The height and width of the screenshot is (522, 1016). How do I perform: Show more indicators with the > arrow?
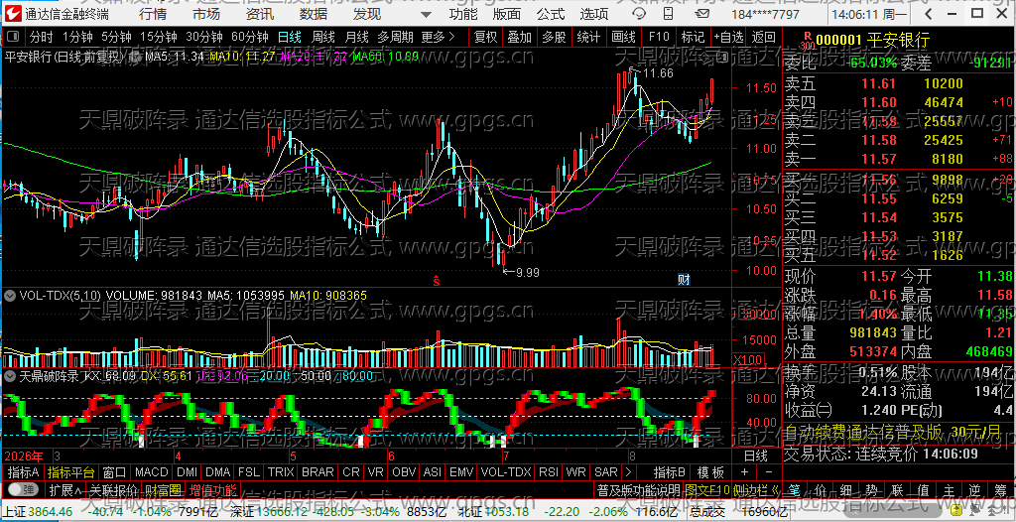click(627, 472)
